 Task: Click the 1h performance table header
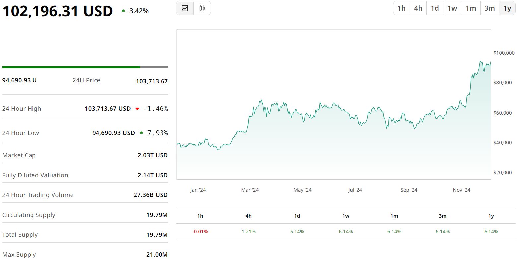(200, 216)
